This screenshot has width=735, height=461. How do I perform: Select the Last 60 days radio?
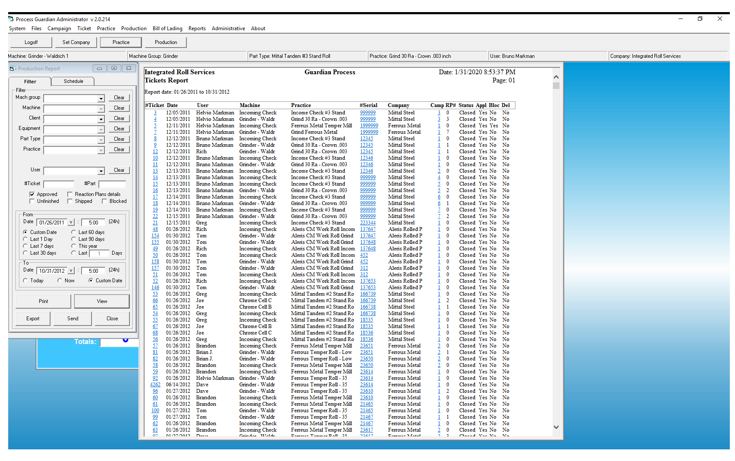(74, 232)
